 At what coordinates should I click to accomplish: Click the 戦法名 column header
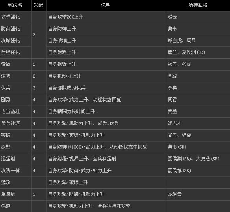click(15, 5)
